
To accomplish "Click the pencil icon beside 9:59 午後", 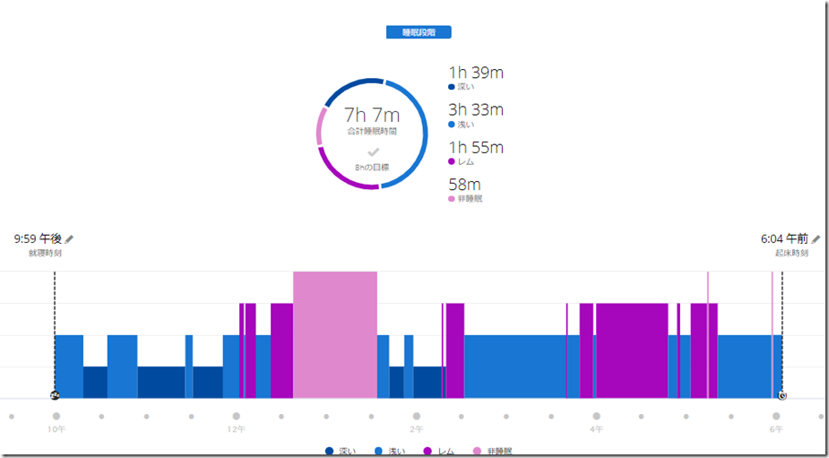I will coord(70,239).
